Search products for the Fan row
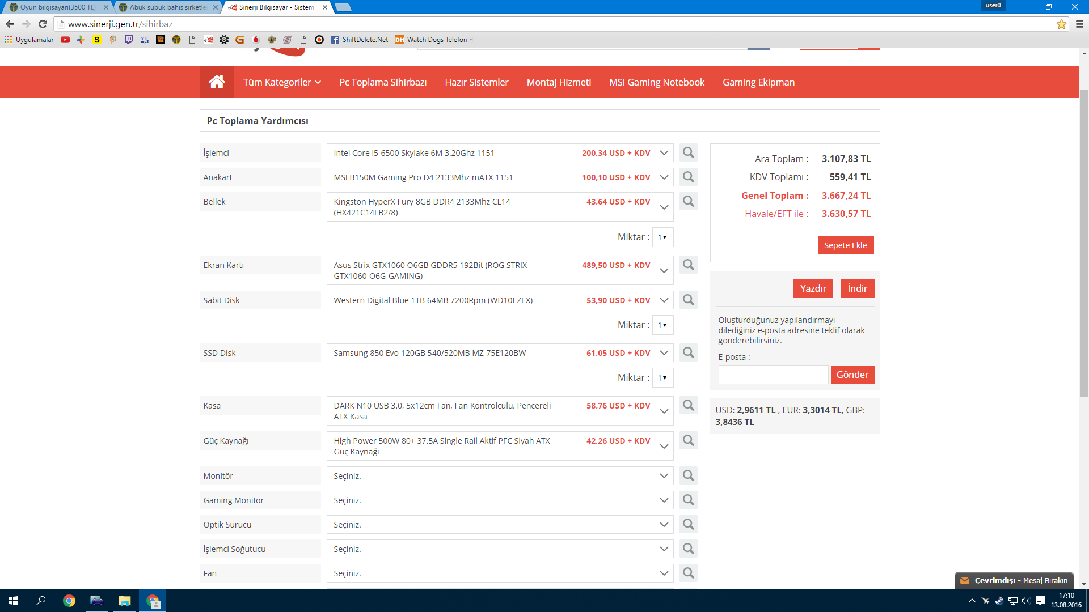 click(689, 573)
